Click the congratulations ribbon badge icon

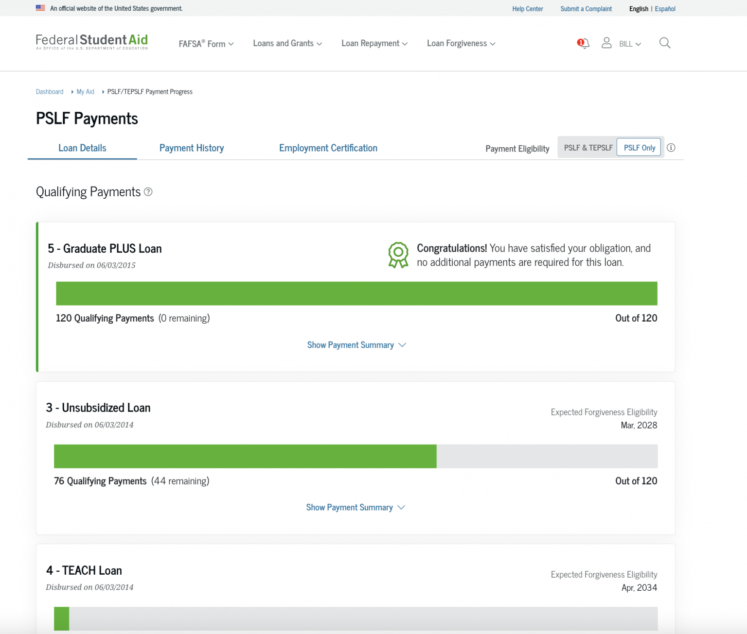coord(398,255)
